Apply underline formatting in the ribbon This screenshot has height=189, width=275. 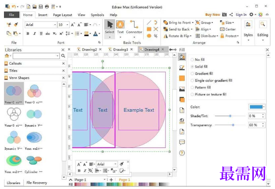[41, 34]
